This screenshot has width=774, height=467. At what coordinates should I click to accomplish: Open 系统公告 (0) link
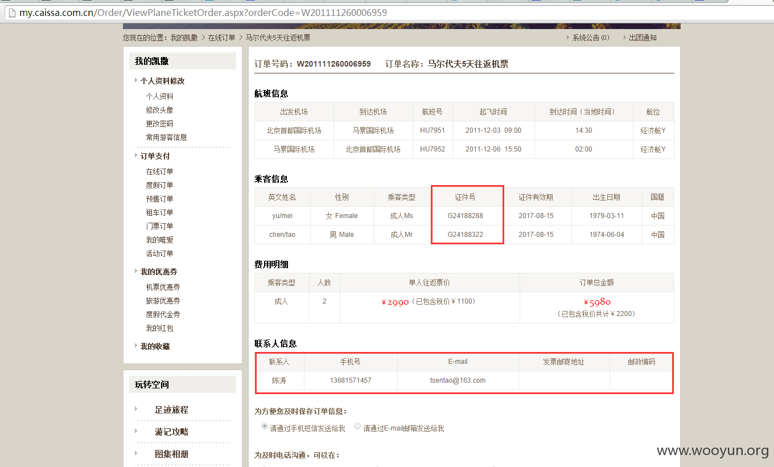tap(591, 38)
